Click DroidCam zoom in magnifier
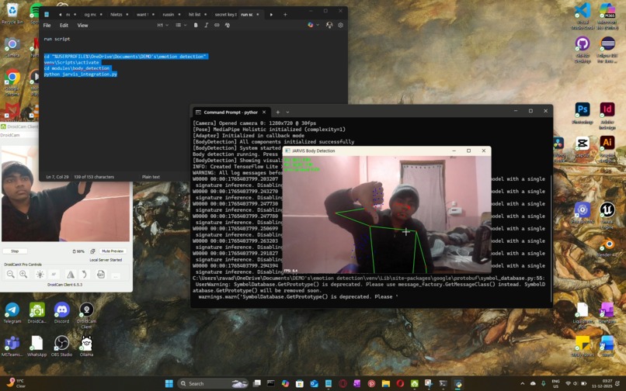 pyautogui.click(x=23, y=274)
